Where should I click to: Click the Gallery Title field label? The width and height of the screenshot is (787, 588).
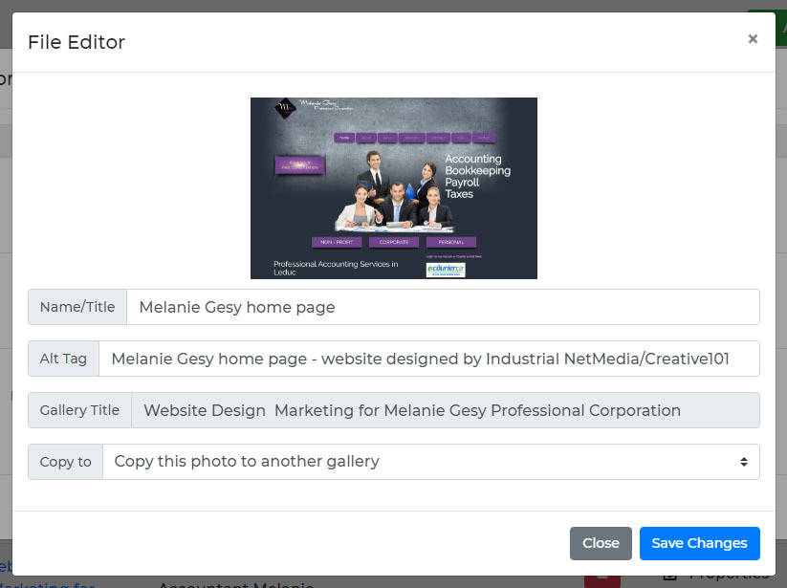[79, 410]
